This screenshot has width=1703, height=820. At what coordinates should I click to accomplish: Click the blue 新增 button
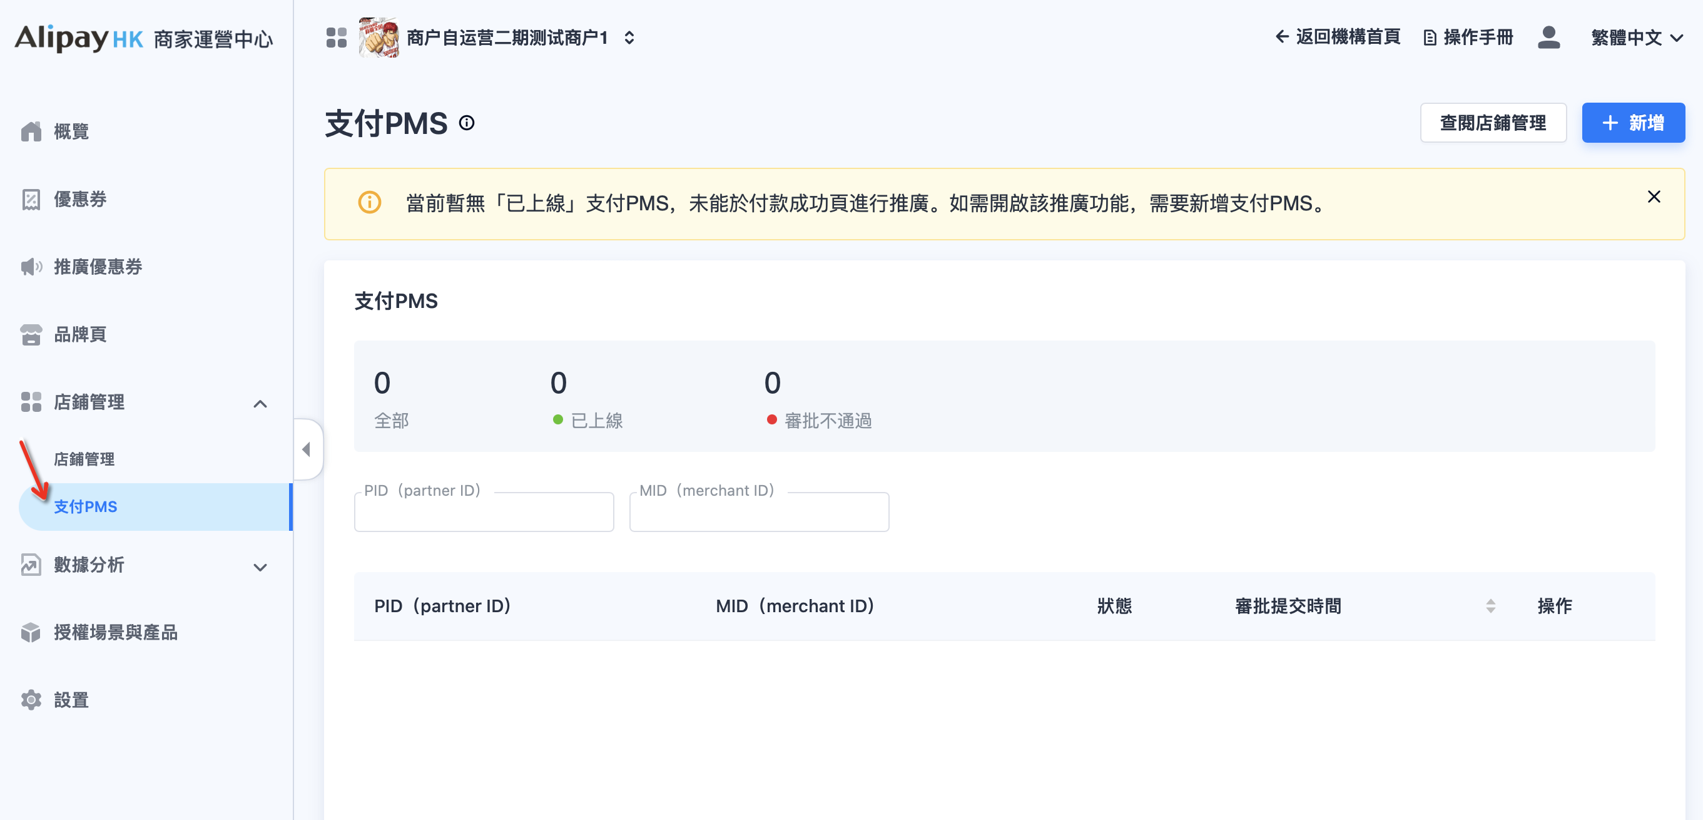(x=1633, y=122)
